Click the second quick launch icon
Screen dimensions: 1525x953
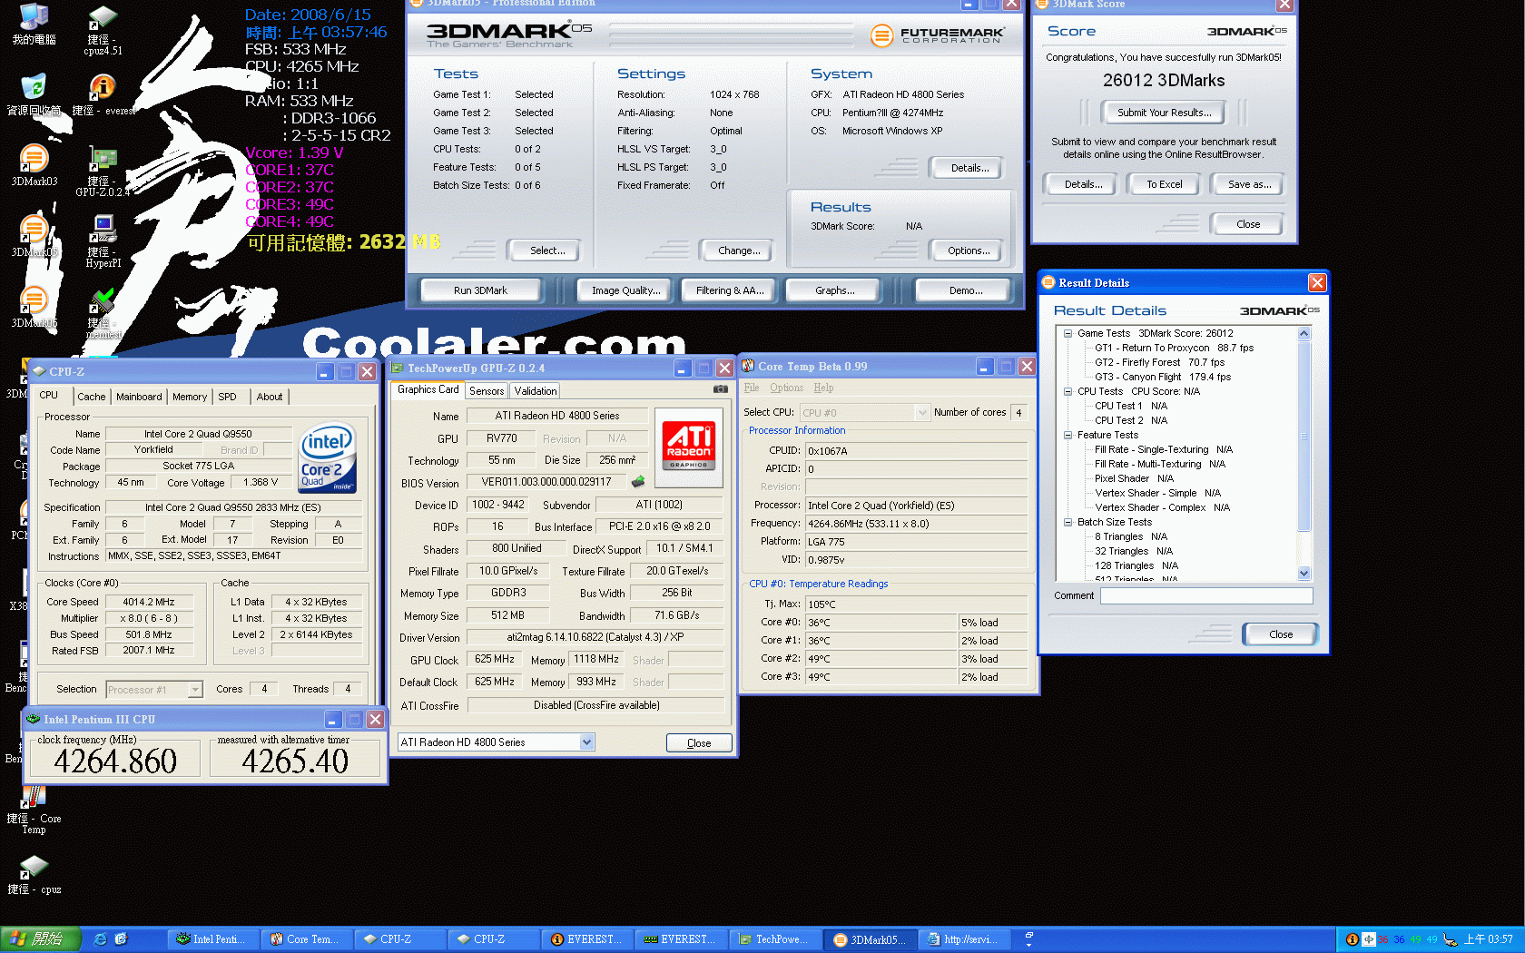pos(121,939)
